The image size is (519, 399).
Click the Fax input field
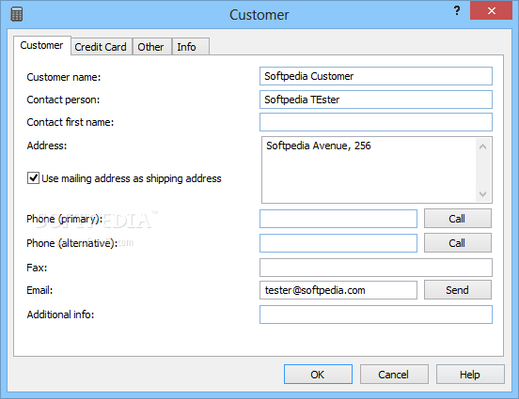376,268
